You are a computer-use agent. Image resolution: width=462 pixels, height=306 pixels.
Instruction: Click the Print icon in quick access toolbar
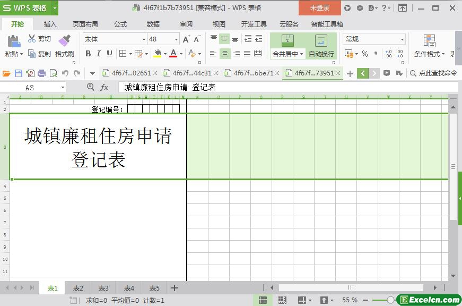click(41, 73)
